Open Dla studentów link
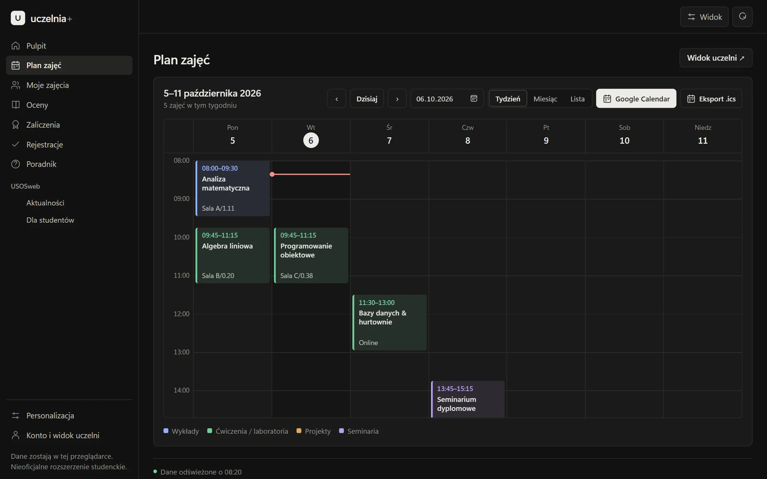The height and width of the screenshot is (479, 767). pyautogui.click(x=50, y=220)
